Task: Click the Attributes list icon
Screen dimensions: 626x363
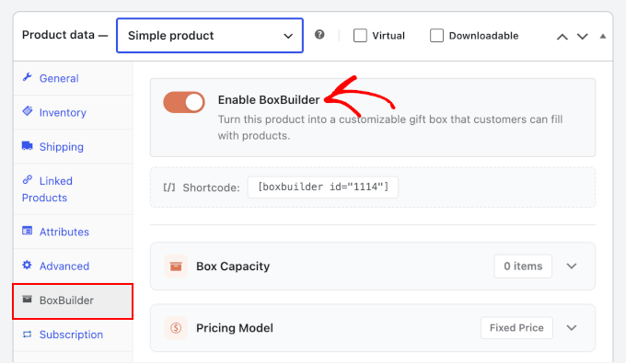Action: pos(27,231)
